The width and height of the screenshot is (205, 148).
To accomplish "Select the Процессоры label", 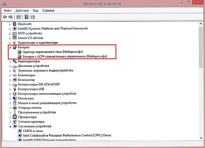I will pyautogui.click(x=28, y=117).
